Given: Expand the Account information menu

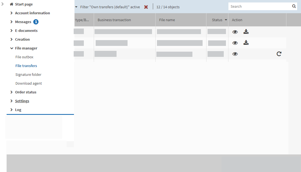Looking at the screenshot, I should [x=32, y=13].
